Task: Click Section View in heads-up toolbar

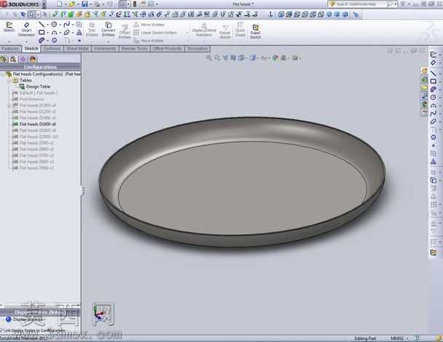Action: (233, 58)
